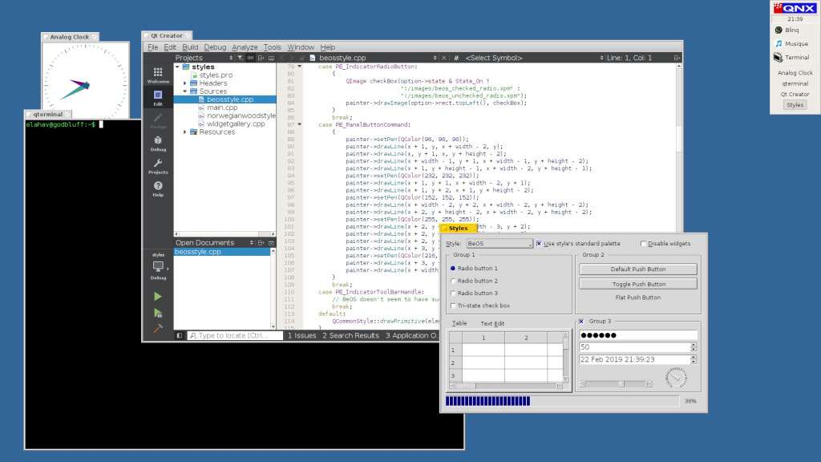Increase the spin box value 50
This screenshot has width=821, height=462.
694,345
